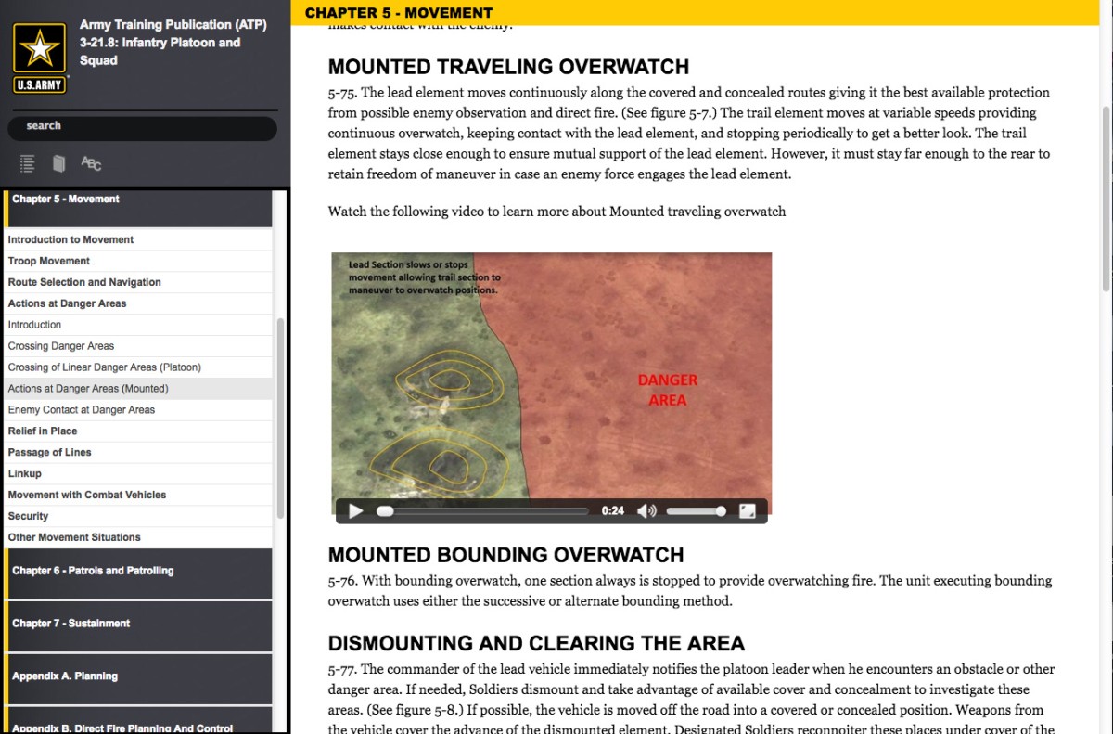This screenshot has height=734, width=1113.
Task: Play the Mounted traveling overwatch video
Action: (354, 510)
